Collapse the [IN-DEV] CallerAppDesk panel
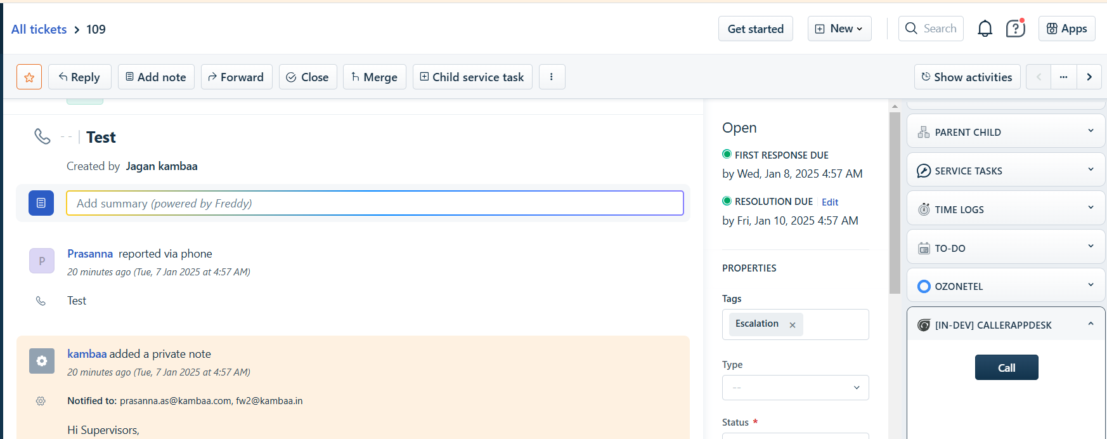The height and width of the screenshot is (439, 1107). coord(1091,324)
